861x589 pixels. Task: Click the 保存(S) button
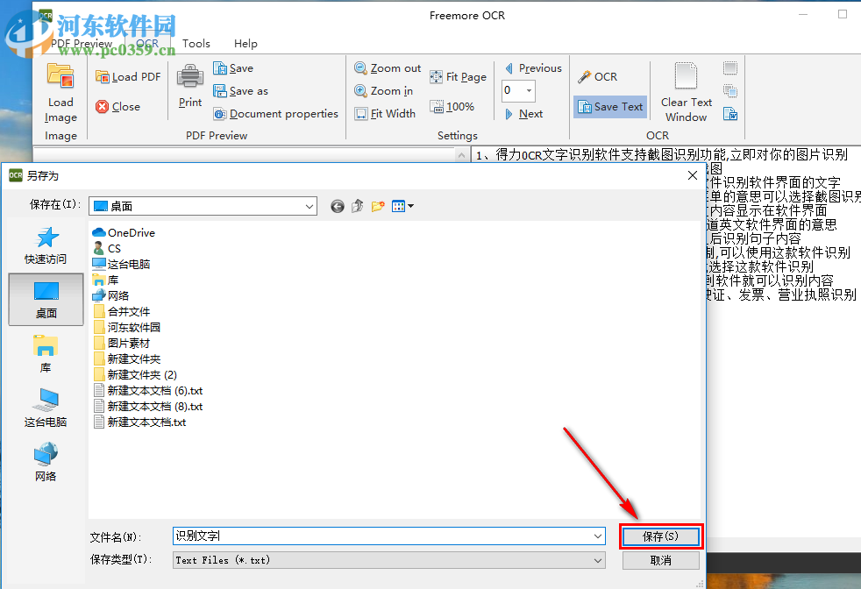point(660,536)
